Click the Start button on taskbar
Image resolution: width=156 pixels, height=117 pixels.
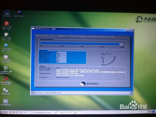click(x=4, y=112)
